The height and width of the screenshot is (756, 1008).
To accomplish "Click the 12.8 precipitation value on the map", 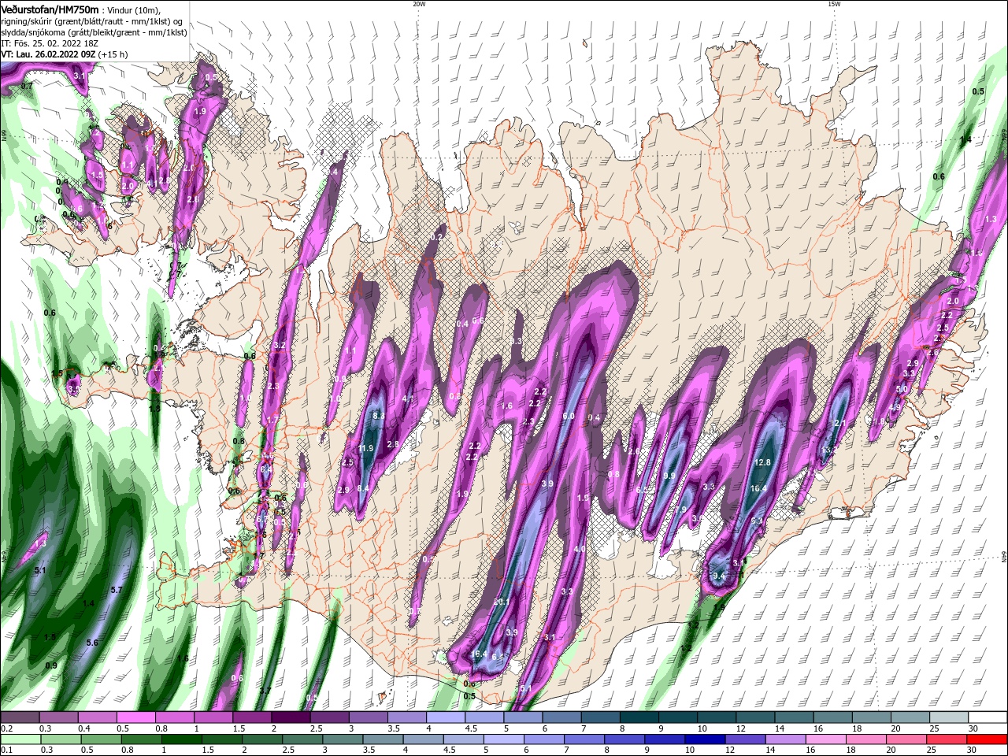I will click(x=762, y=463).
